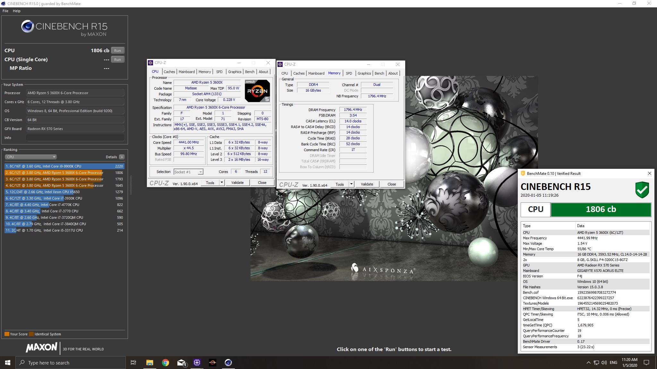The height and width of the screenshot is (369, 657).
Task: Click the taskbar search box
Action: [71, 363]
